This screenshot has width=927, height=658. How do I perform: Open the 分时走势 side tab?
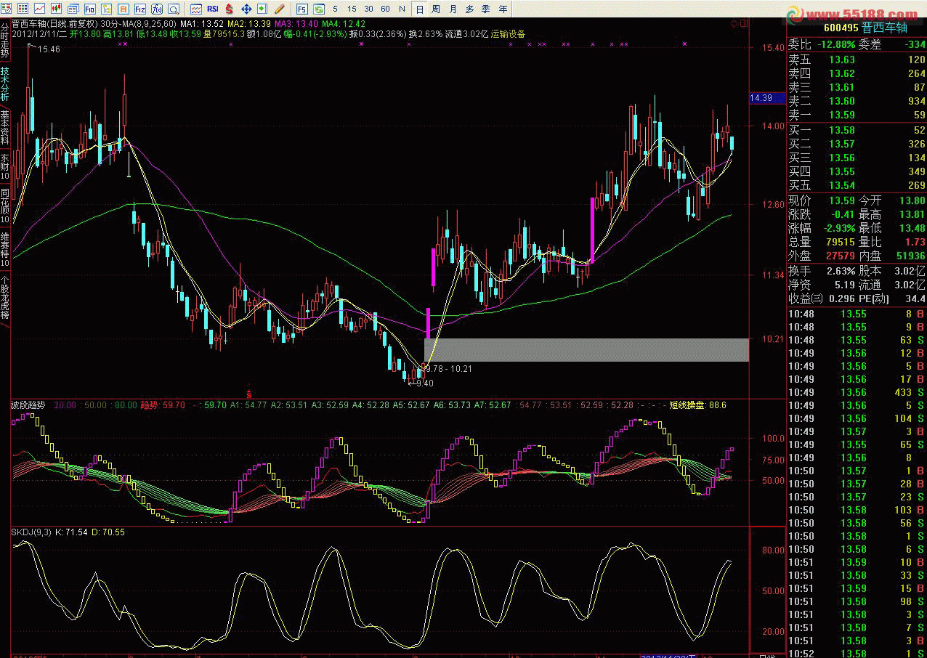coord(4,39)
